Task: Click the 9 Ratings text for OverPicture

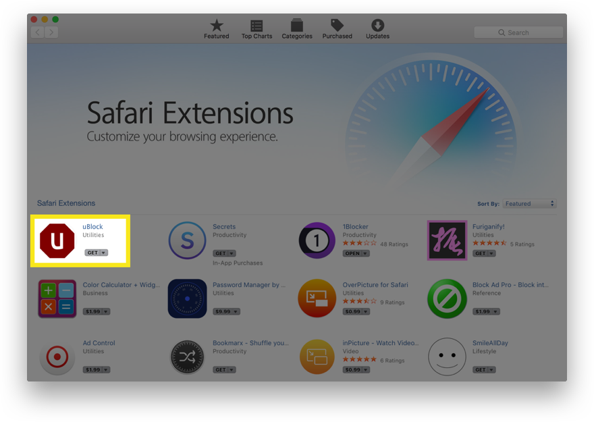Action: pos(392,302)
